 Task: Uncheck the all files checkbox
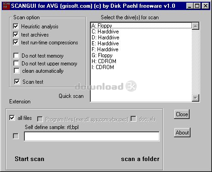(12, 118)
